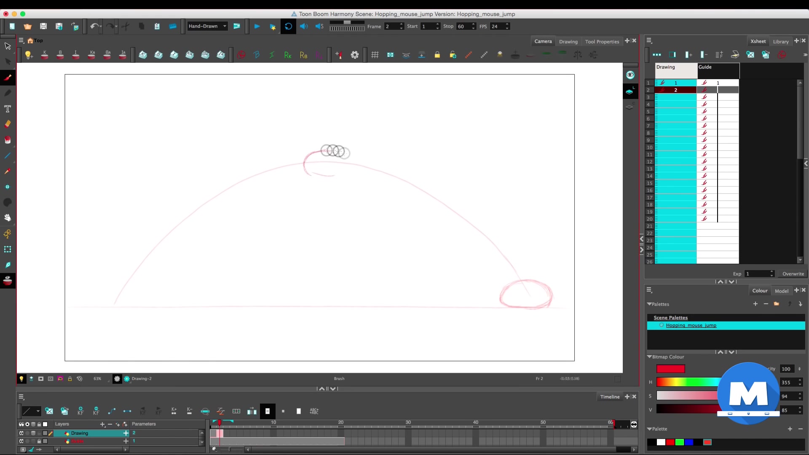Switch to the Camera tab

coord(543,41)
